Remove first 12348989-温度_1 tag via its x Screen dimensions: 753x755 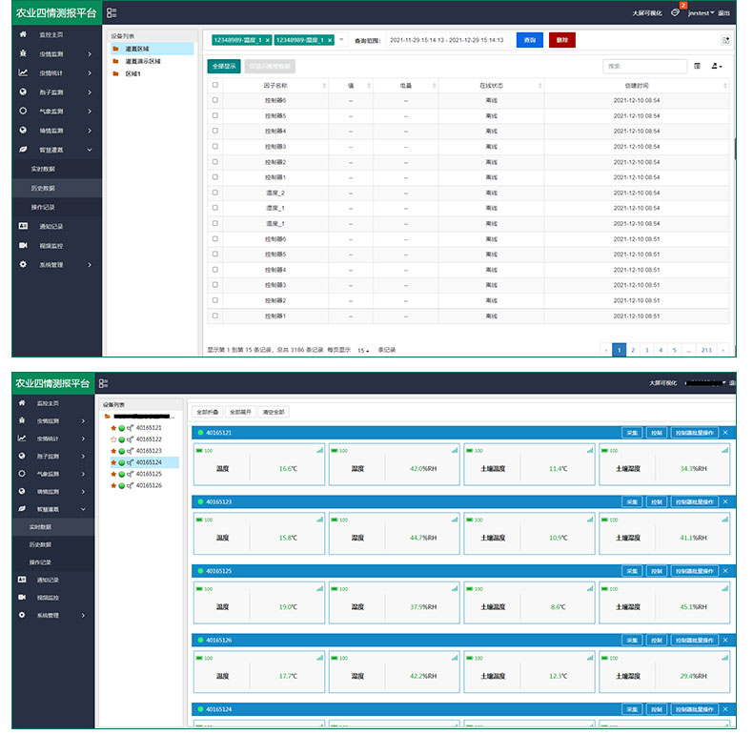coord(267,40)
